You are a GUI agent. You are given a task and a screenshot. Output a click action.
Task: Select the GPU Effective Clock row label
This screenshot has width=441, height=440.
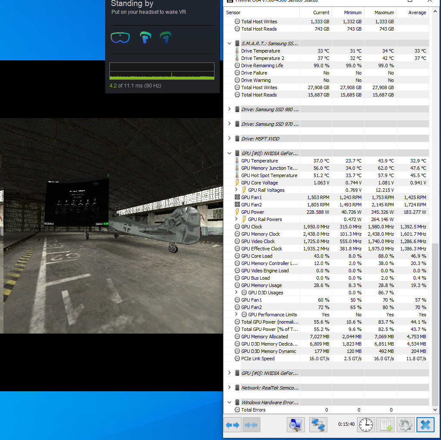coord(261,249)
